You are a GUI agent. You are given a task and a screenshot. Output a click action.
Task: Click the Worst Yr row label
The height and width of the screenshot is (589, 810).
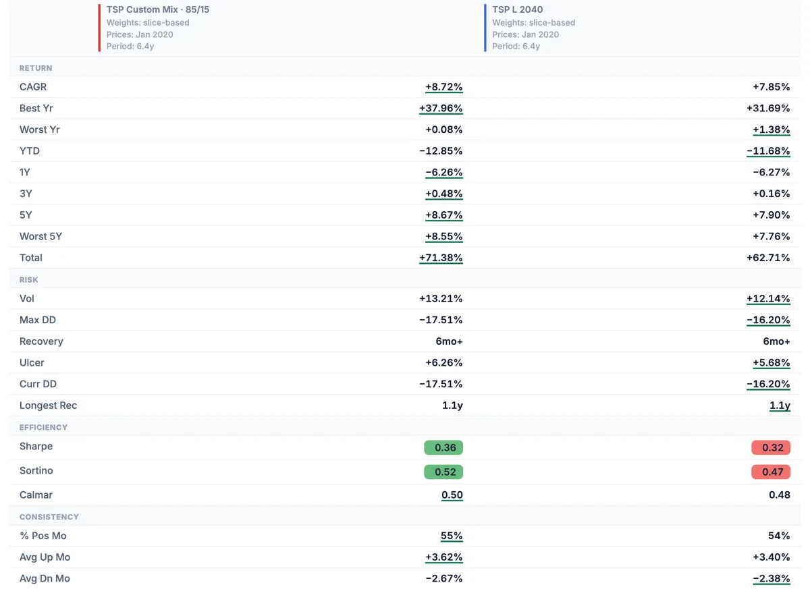point(40,130)
